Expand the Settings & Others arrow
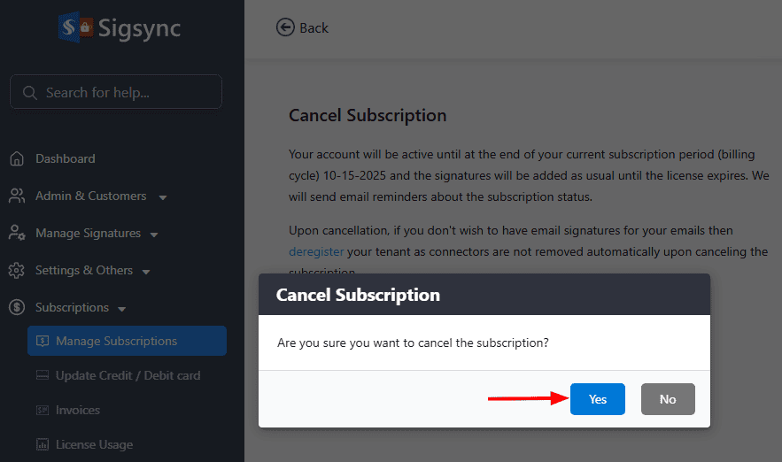This screenshot has width=782, height=462. pos(146,272)
